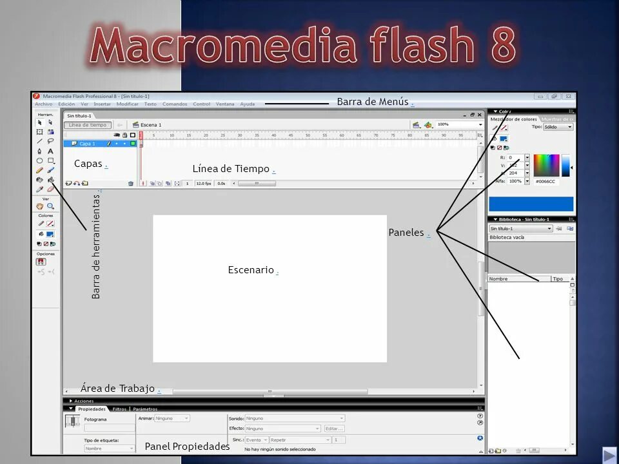Viewport: 619px width, 464px height.
Task: Toggle show/hide all layers eye icon
Action: (x=117, y=135)
